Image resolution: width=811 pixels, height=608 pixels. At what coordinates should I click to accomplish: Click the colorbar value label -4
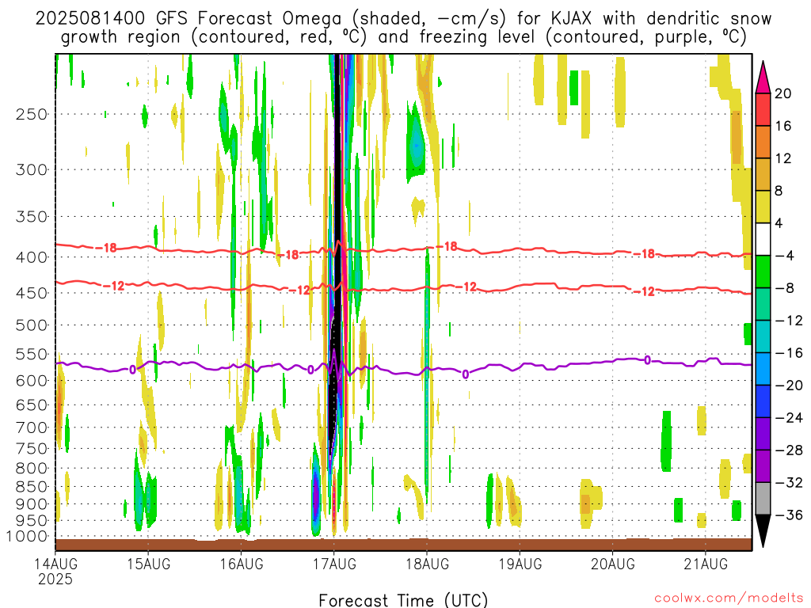click(x=784, y=256)
